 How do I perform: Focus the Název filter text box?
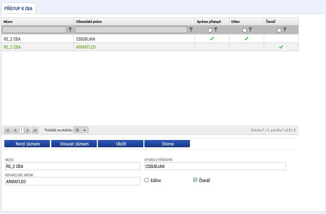point(34,30)
